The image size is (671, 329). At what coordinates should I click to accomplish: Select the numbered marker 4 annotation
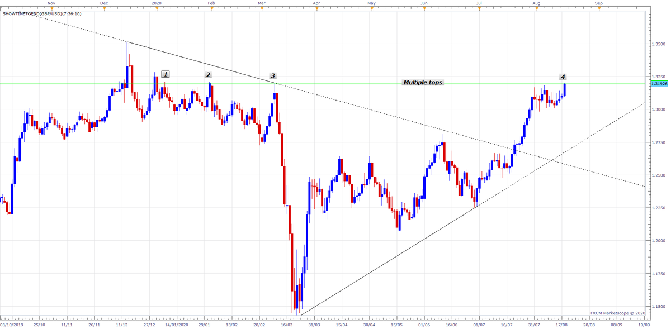click(x=563, y=76)
